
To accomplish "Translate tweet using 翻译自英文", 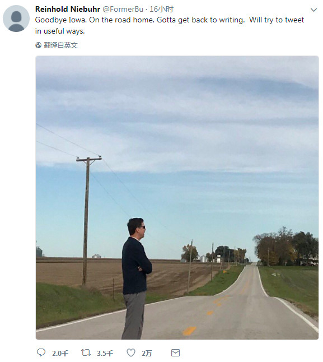I will 60,45.
